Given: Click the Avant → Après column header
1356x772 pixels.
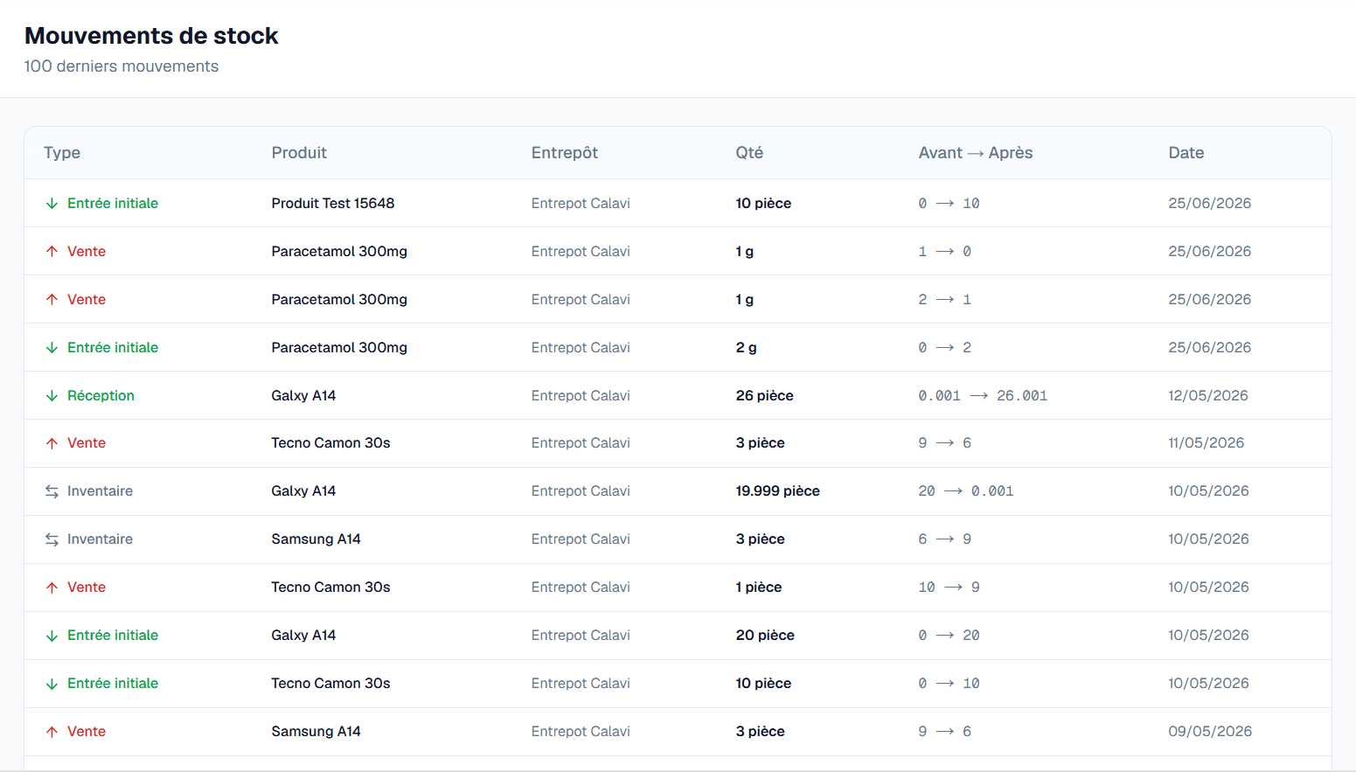Looking at the screenshot, I should tap(976, 153).
